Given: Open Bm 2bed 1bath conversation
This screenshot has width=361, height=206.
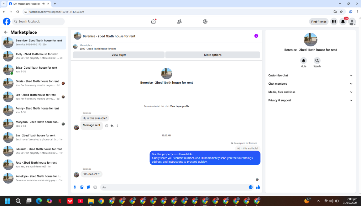Looking at the screenshot, I should coord(34,138).
